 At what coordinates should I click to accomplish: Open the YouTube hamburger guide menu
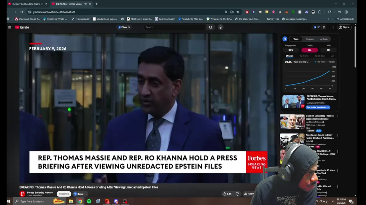tap(9, 27)
